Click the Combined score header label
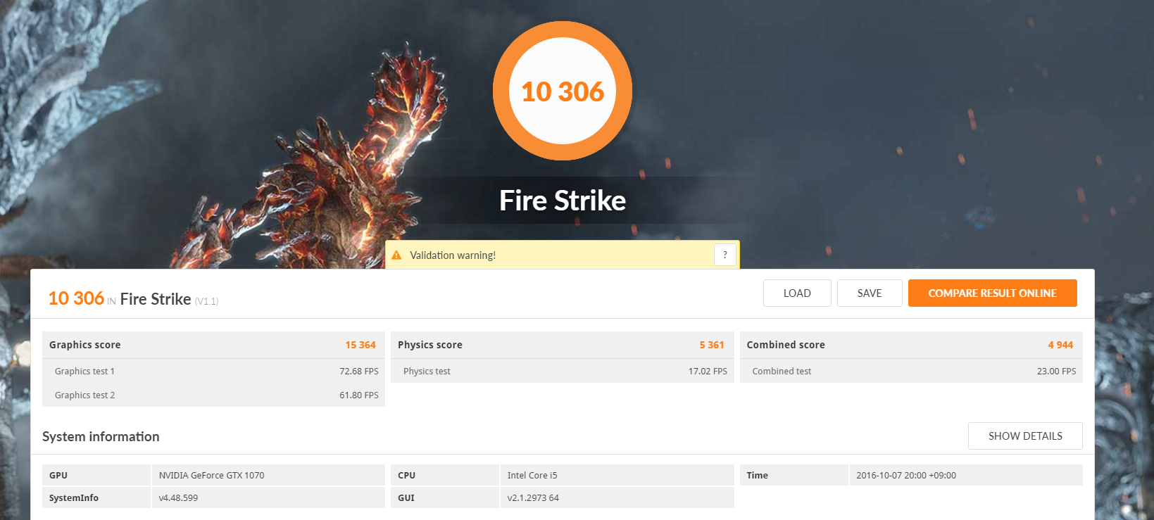The height and width of the screenshot is (520, 1154). point(786,345)
